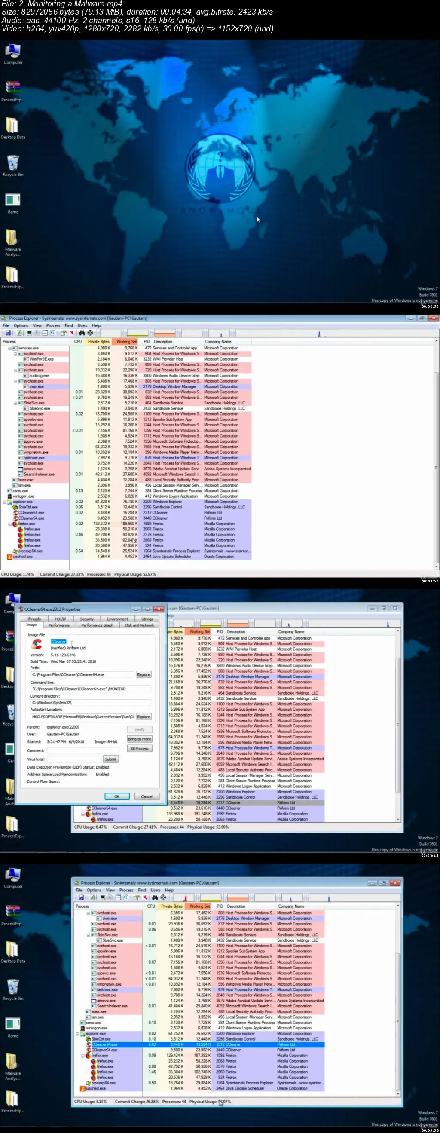This screenshot has width=440, height=1133.
Task: Sort by Private Bytes column, maximized Process Explorer
Action: coord(98,342)
